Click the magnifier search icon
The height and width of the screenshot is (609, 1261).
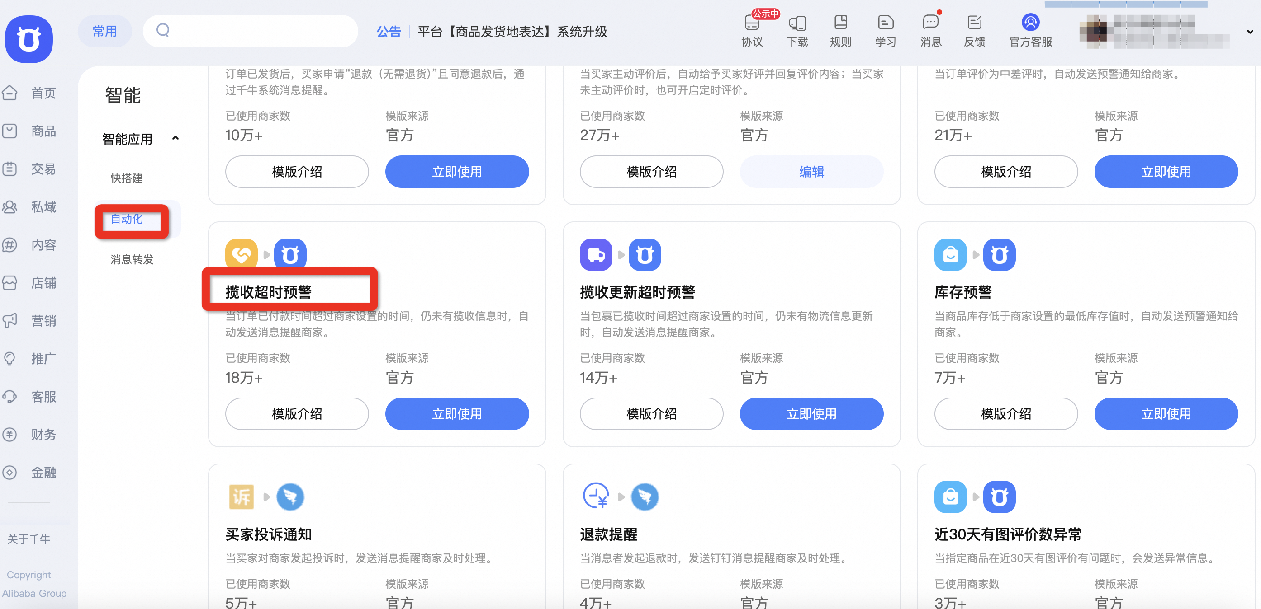[162, 30]
